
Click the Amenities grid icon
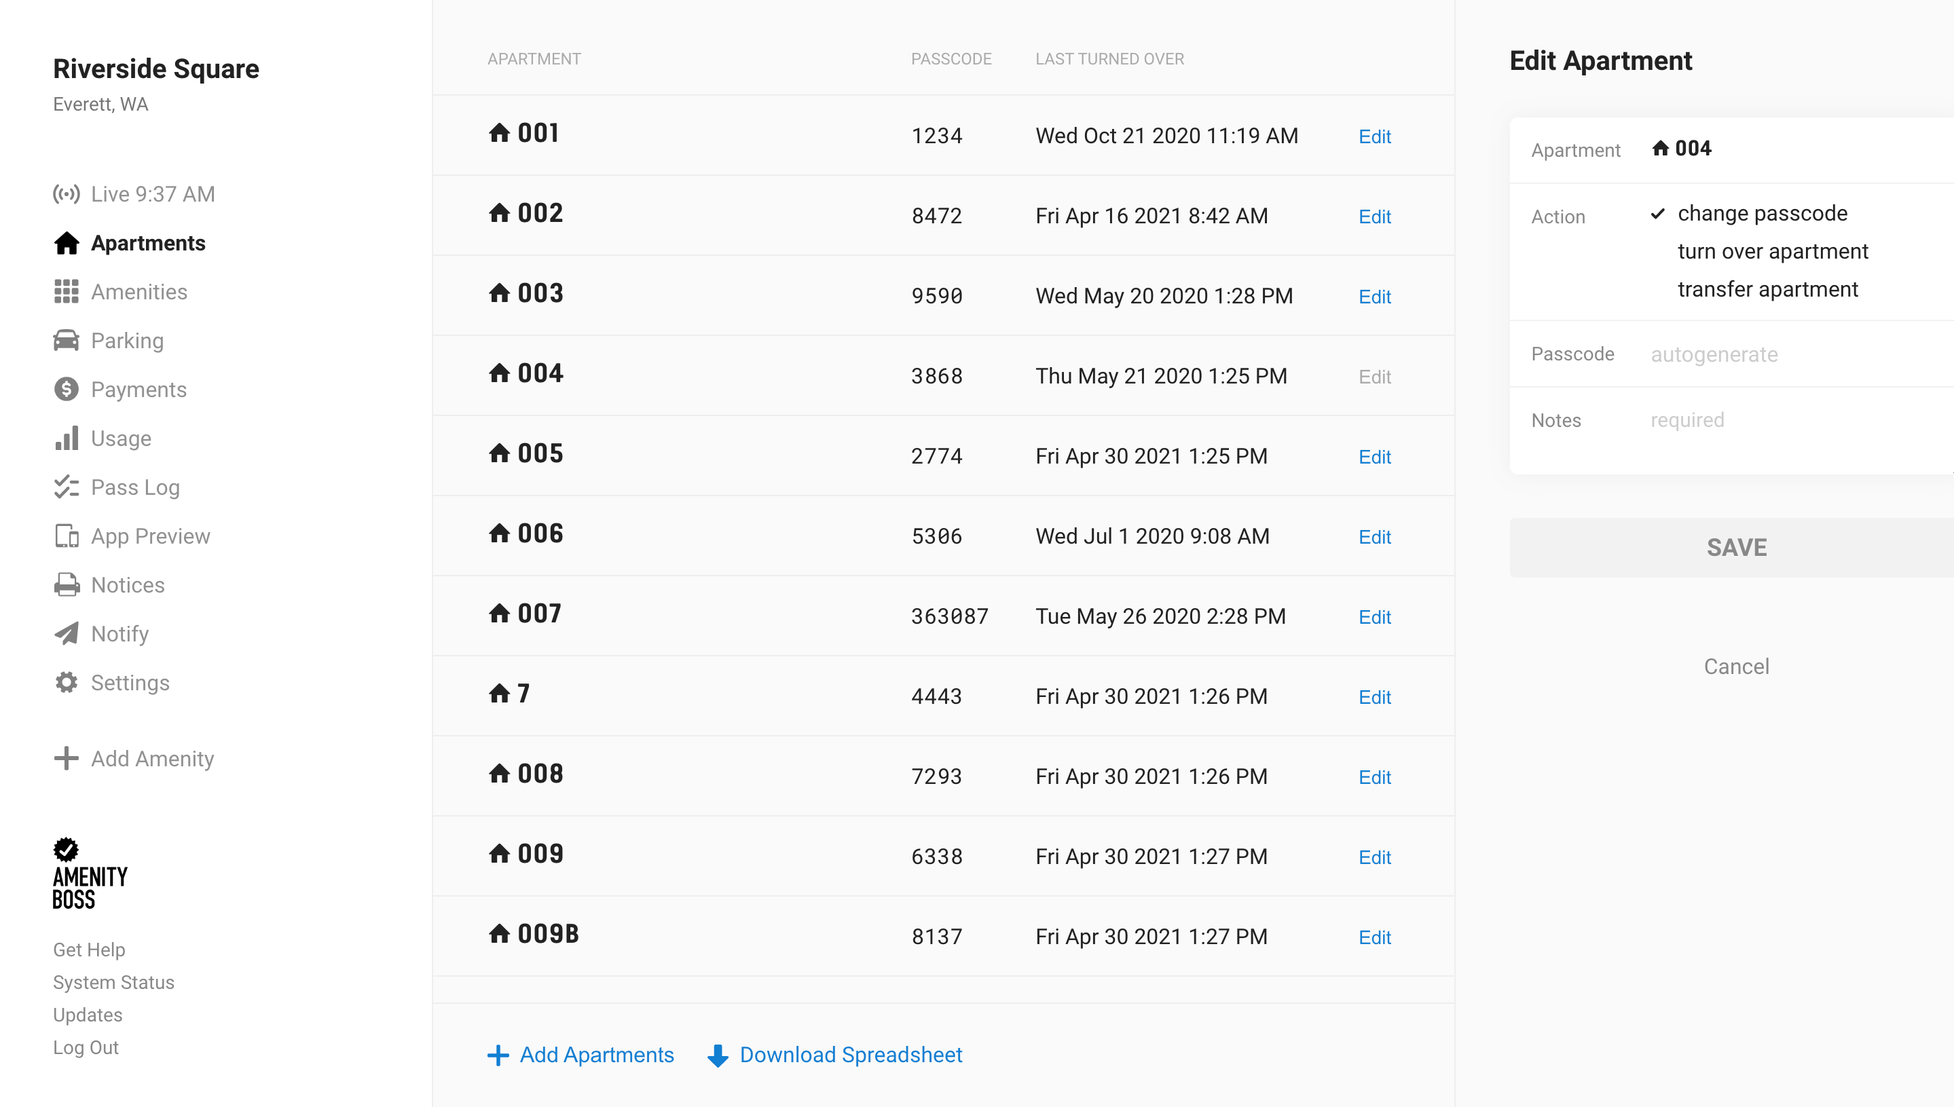point(66,292)
